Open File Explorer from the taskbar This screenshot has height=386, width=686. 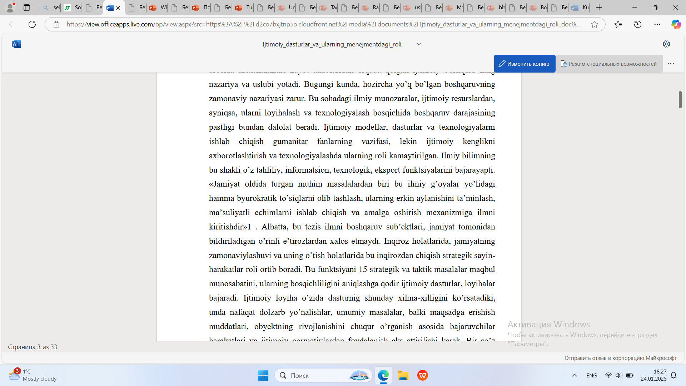coord(403,376)
